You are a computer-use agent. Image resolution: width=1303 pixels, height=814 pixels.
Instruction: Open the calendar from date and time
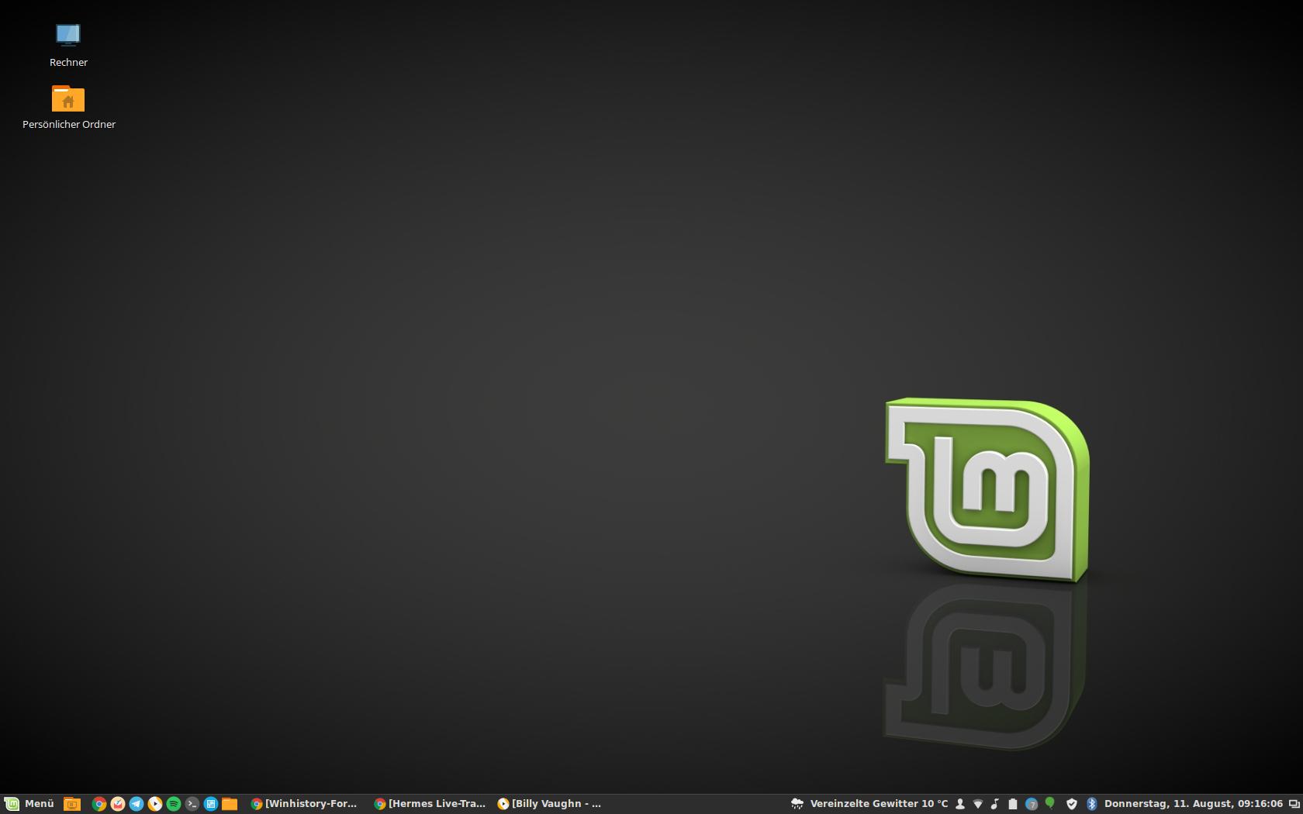[1193, 804]
